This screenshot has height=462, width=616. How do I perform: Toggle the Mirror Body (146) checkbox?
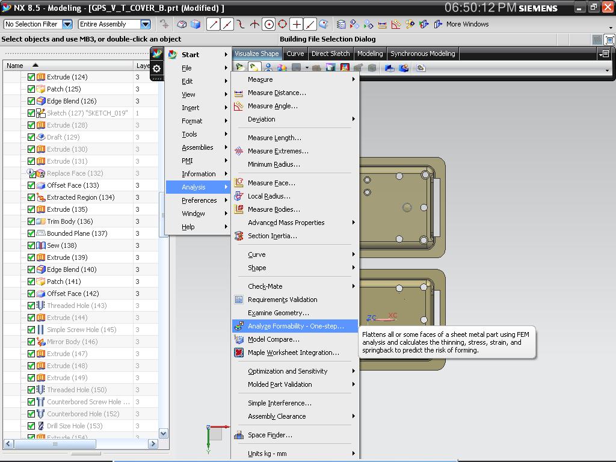(31, 342)
